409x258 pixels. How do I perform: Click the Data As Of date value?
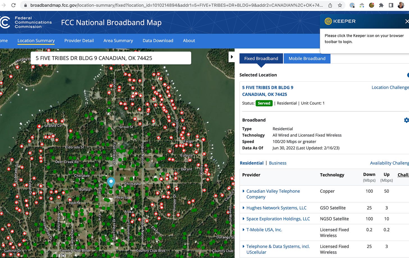tap(306, 148)
